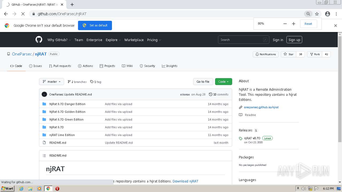Click Go to file button

coord(203,82)
